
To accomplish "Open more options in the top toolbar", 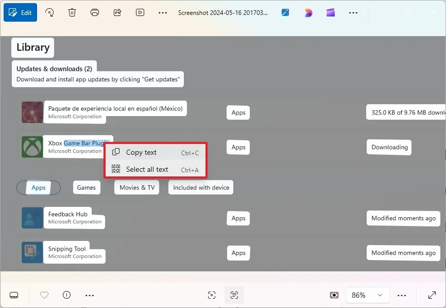I will [x=162, y=12].
